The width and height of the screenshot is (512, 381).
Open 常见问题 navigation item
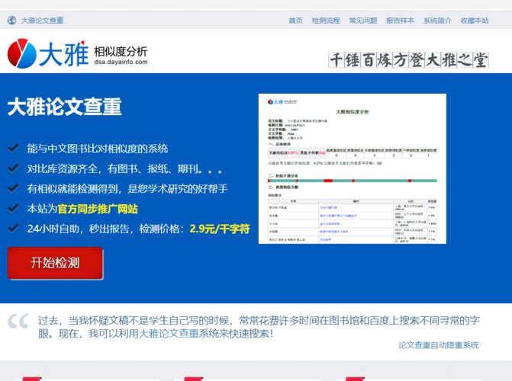click(363, 21)
